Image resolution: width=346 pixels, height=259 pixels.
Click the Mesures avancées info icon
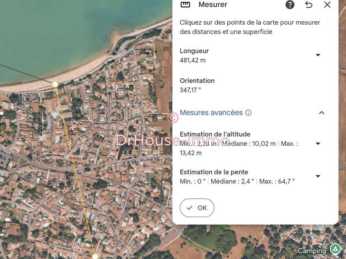[x=249, y=113]
